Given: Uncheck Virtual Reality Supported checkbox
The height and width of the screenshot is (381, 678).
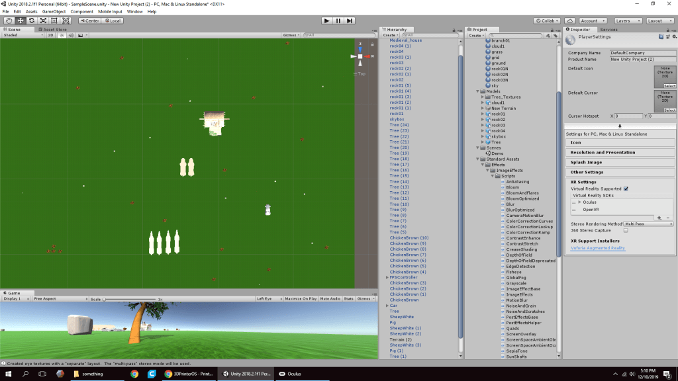Looking at the screenshot, I should click(x=626, y=189).
